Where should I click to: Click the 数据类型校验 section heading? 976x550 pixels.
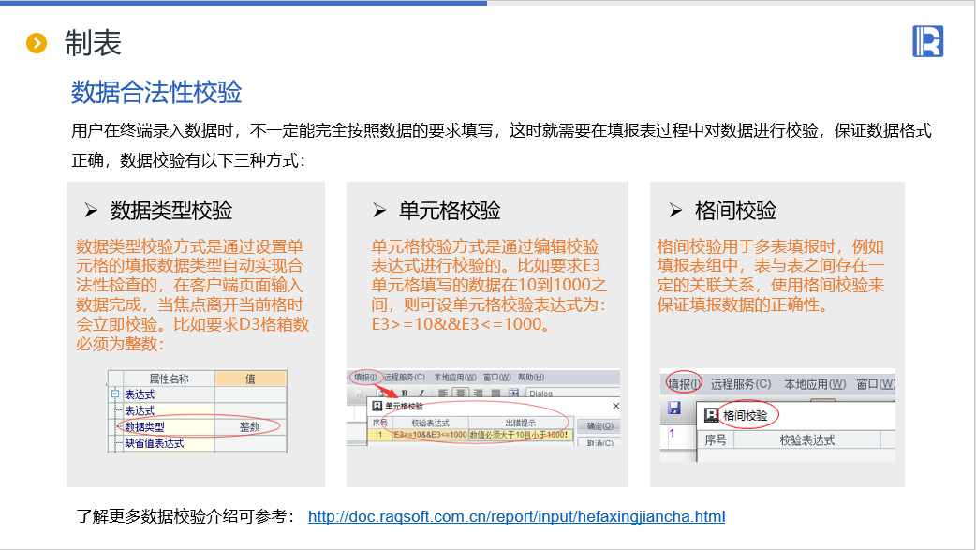coord(171,211)
